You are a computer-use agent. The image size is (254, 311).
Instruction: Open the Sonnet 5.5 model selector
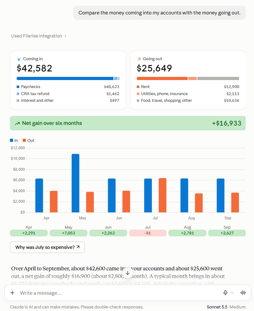tap(217, 307)
